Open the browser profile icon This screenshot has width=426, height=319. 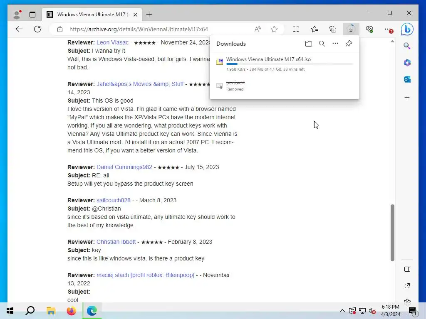pyautogui.click(x=17, y=15)
